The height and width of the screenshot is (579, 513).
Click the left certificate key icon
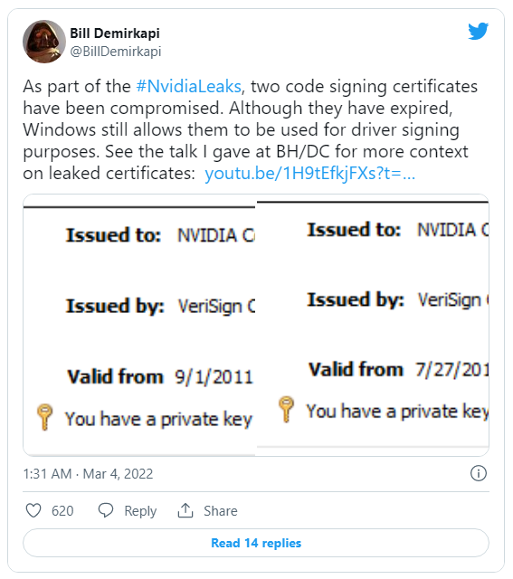[44, 417]
